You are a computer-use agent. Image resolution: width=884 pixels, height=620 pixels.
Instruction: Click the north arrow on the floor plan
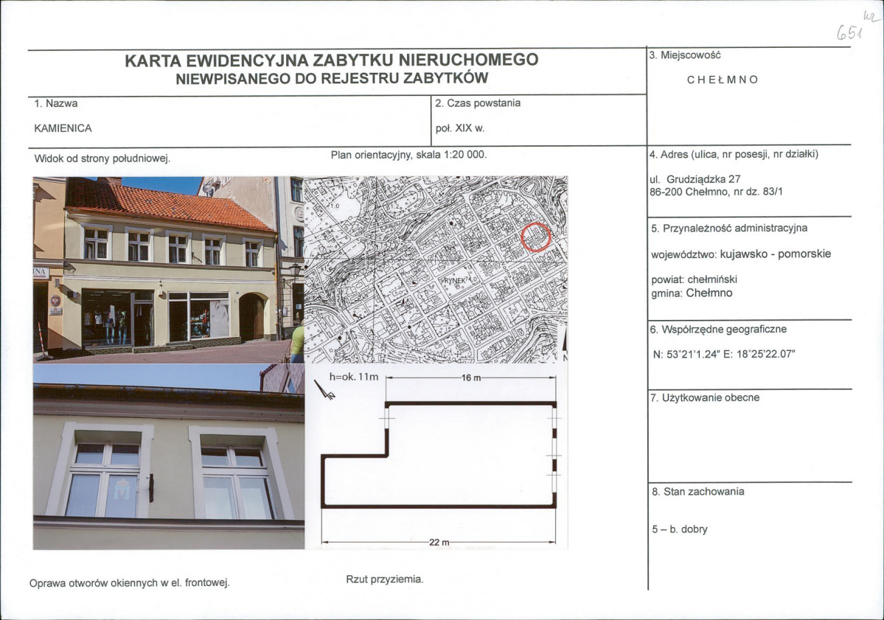324,390
